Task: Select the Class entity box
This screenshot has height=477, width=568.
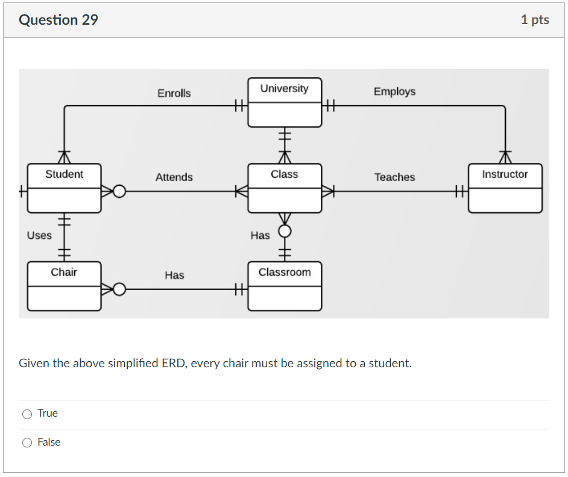Action: [x=285, y=188]
